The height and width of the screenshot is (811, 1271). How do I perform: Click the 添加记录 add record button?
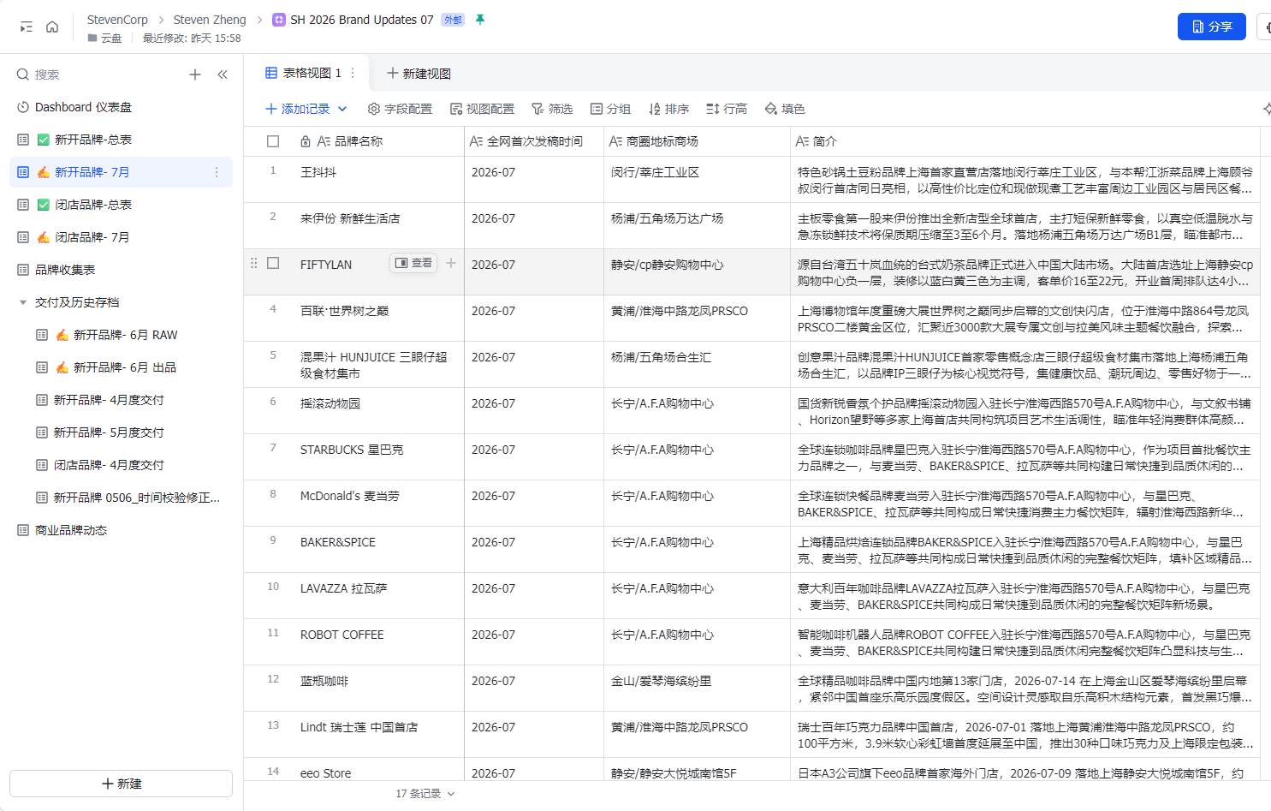(298, 109)
